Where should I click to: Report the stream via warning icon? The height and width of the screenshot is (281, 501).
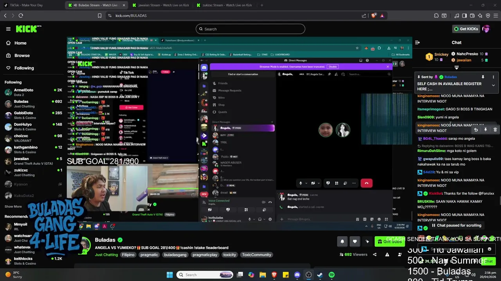pos(387,254)
